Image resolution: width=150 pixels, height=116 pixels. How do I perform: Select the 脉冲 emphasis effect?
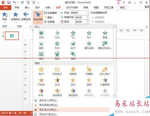pyautogui.click(x=41, y=71)
